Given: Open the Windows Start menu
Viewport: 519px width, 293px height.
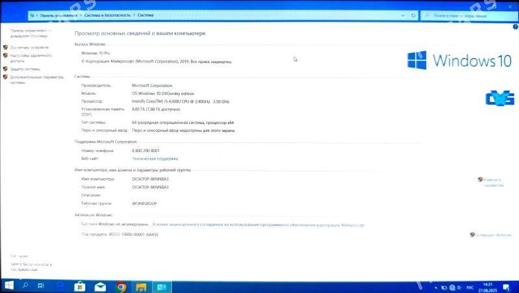Looking at the screenshot, I should pos(9,285).
